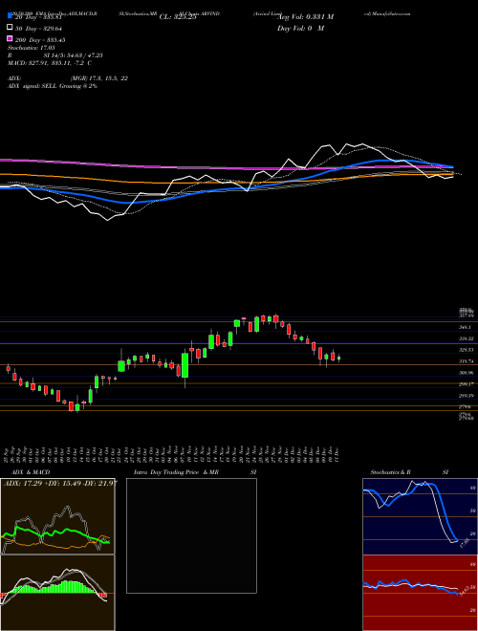Click the '299.17' price axis label
Viewport: 478px width, 631px height.
point(467,384)
